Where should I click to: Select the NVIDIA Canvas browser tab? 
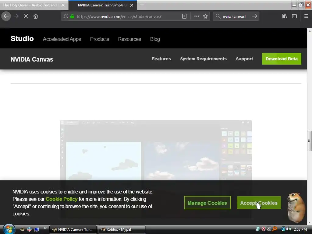(103, 5)
